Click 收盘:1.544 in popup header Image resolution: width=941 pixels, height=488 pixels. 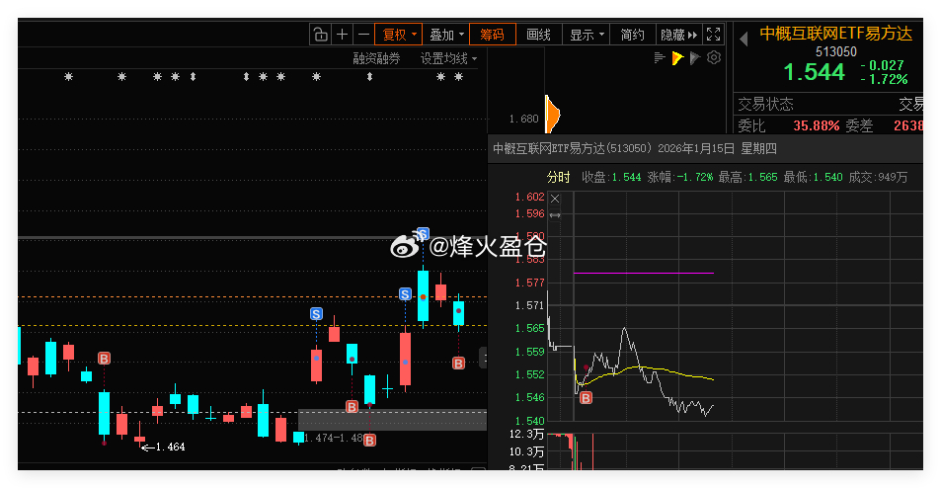point(611,177)
